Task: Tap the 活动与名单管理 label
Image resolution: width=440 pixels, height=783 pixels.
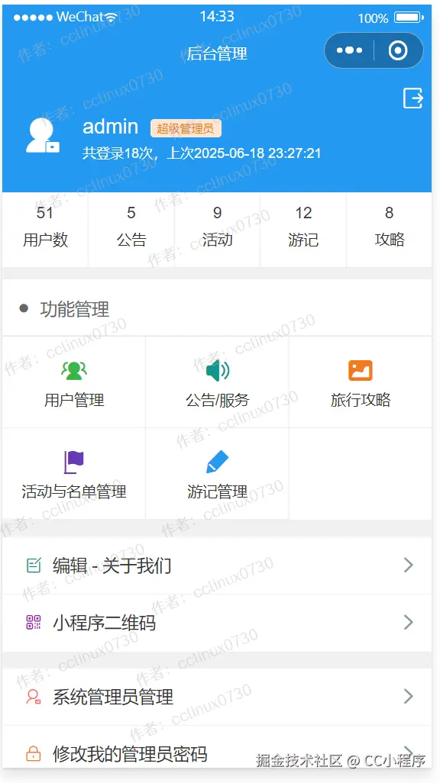Action: (74, 492)
